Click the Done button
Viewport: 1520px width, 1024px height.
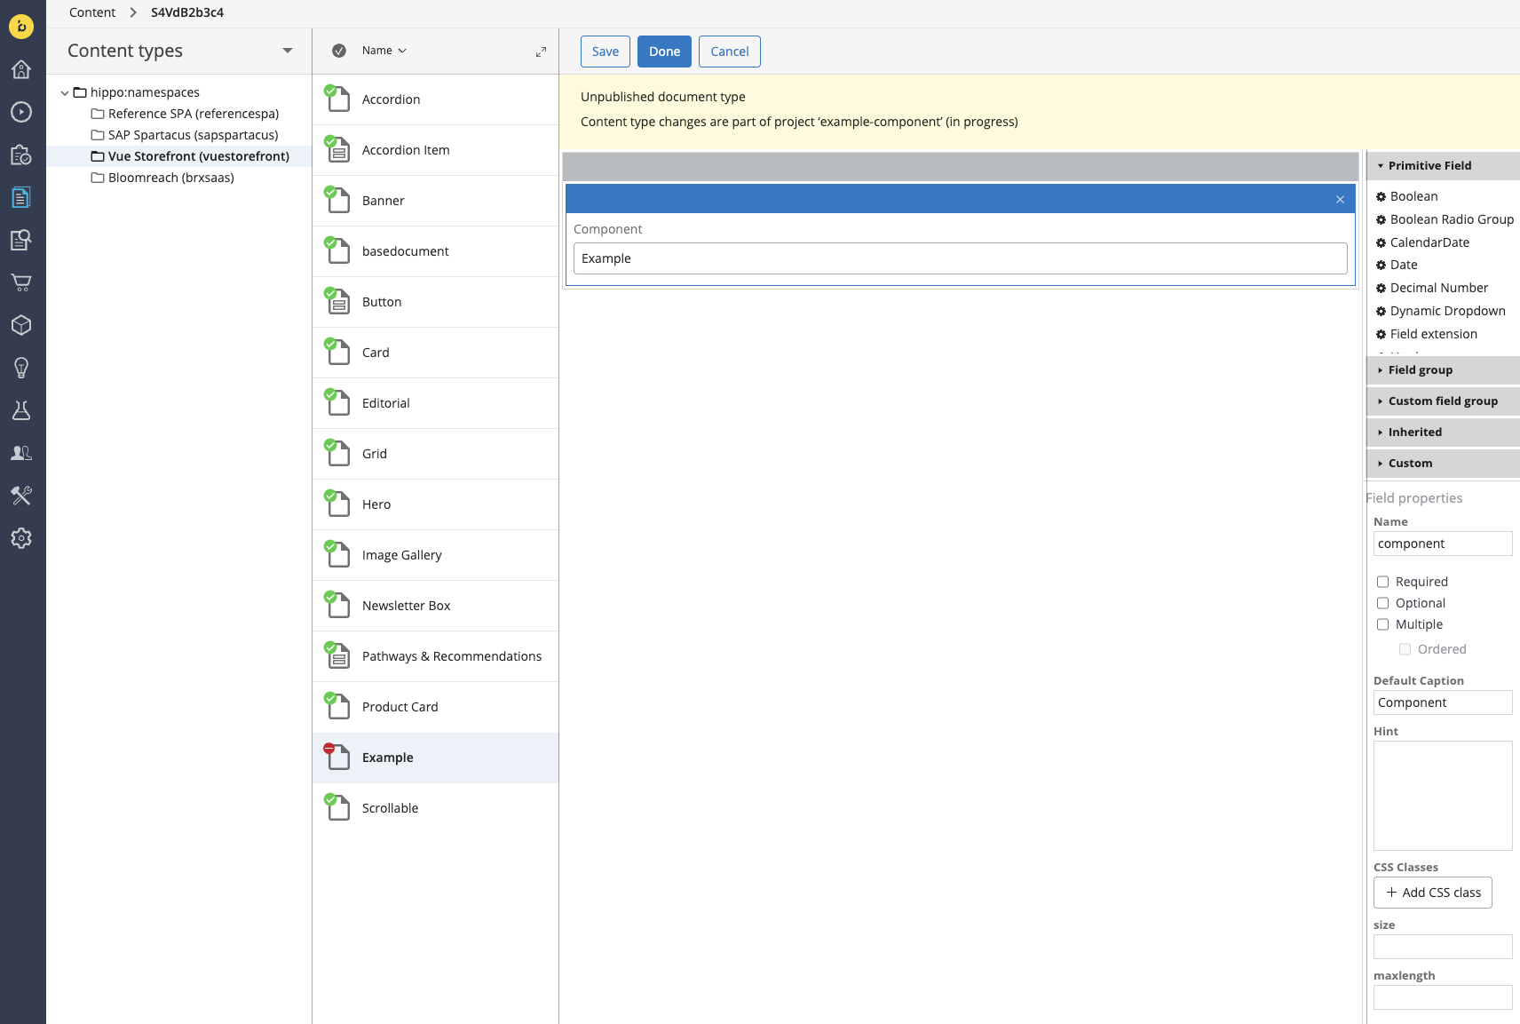click(664, 52)
